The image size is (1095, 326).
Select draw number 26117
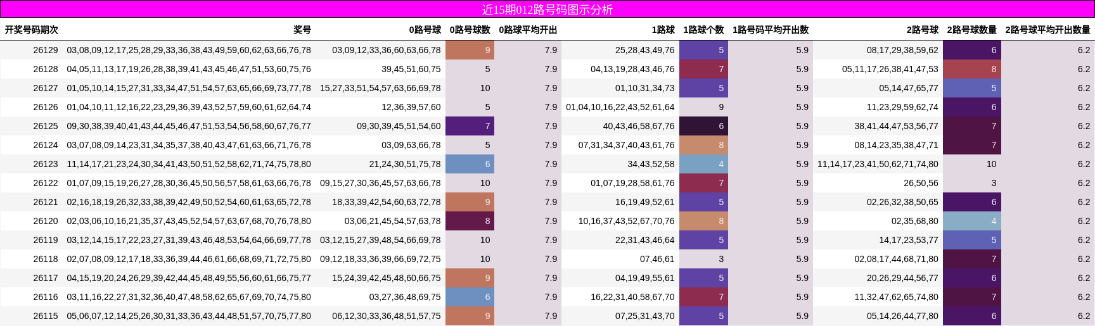coord(46,278)
